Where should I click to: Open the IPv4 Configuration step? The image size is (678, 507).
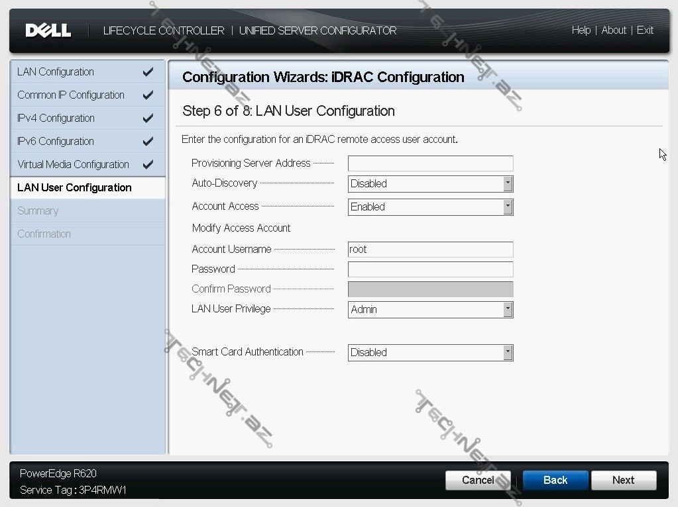click(56, 118)
